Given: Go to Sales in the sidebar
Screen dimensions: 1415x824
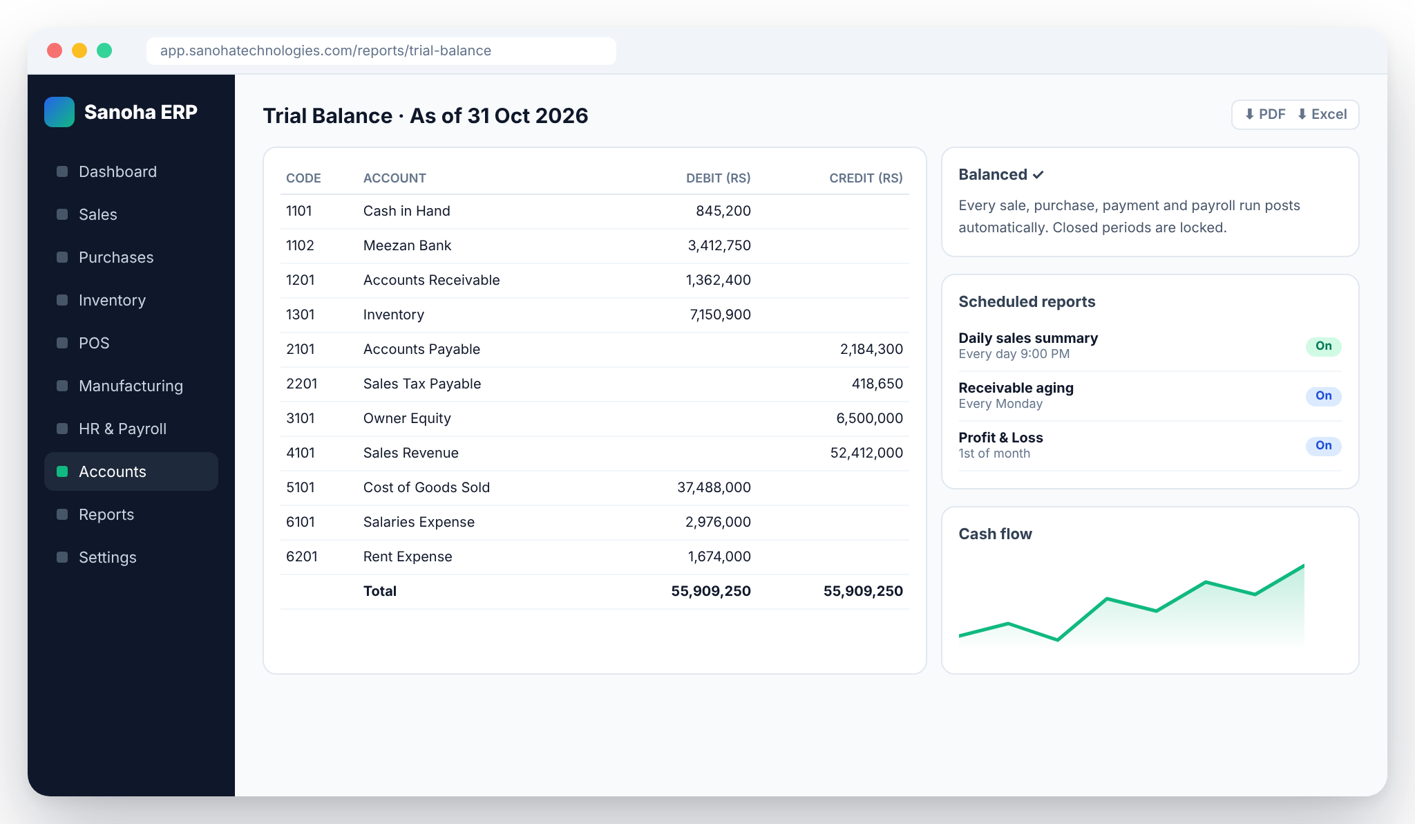Looking at the screenshot, I should click(131, 214).
